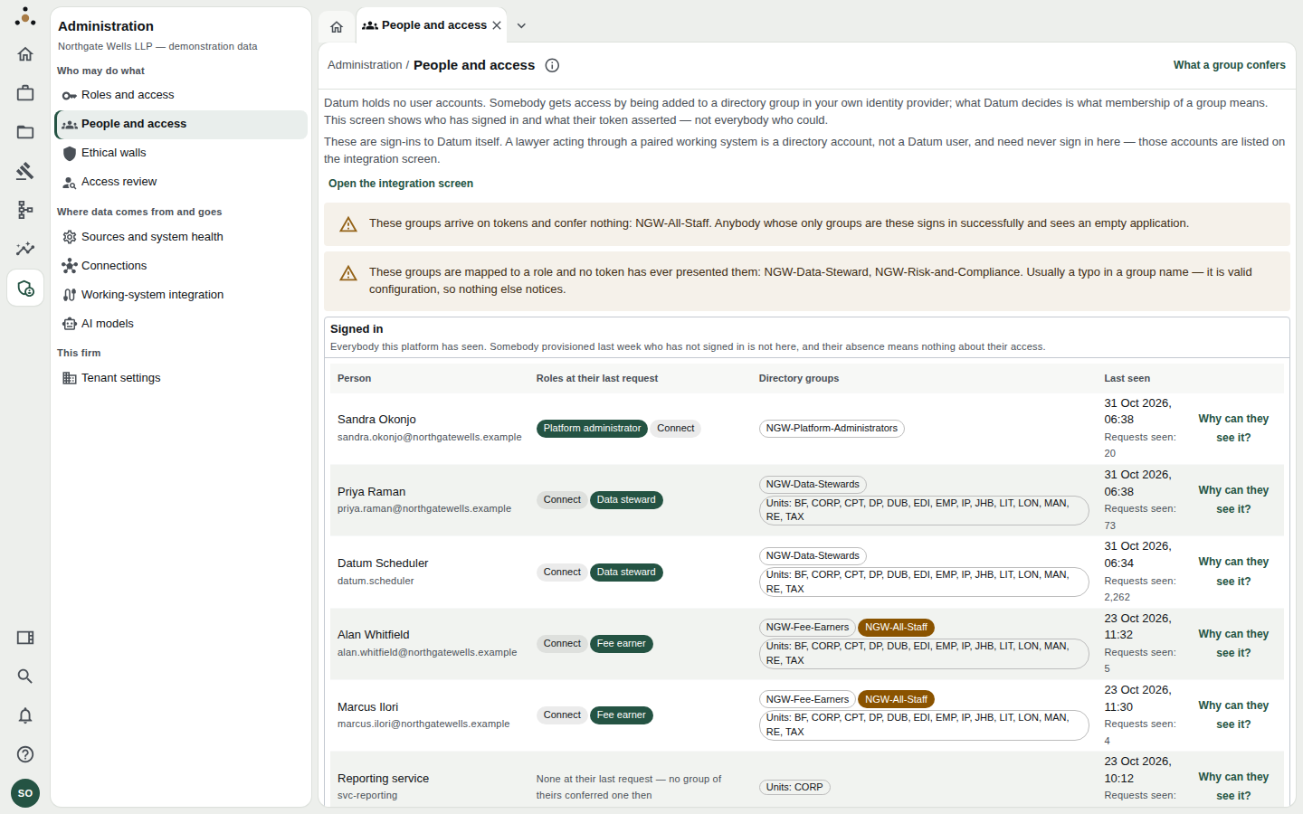Expand the tab list chevron
The image size is (1303, 814).
(x=521, y=25)
